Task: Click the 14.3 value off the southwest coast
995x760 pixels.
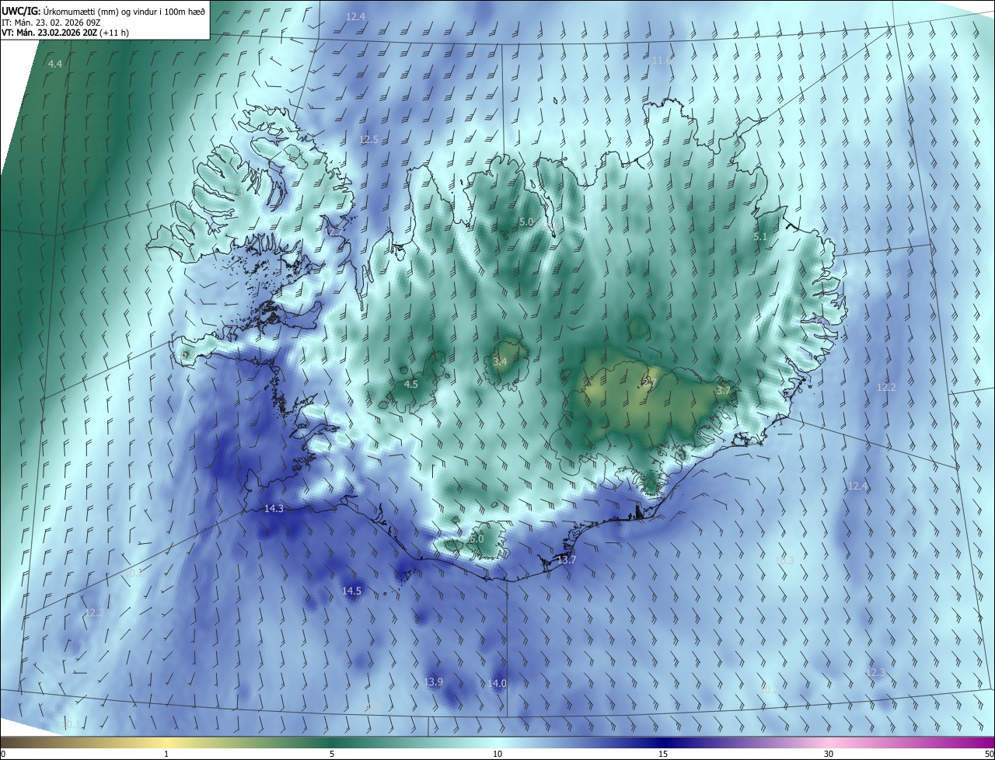Action: (274, 509)
